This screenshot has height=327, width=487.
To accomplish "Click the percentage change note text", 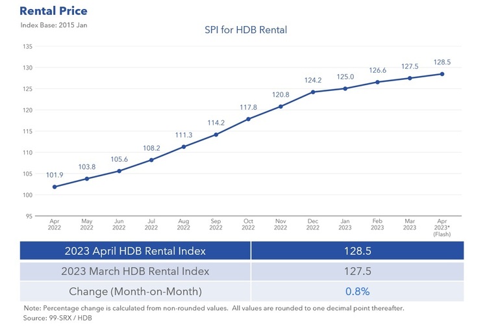I will point(214,308).
